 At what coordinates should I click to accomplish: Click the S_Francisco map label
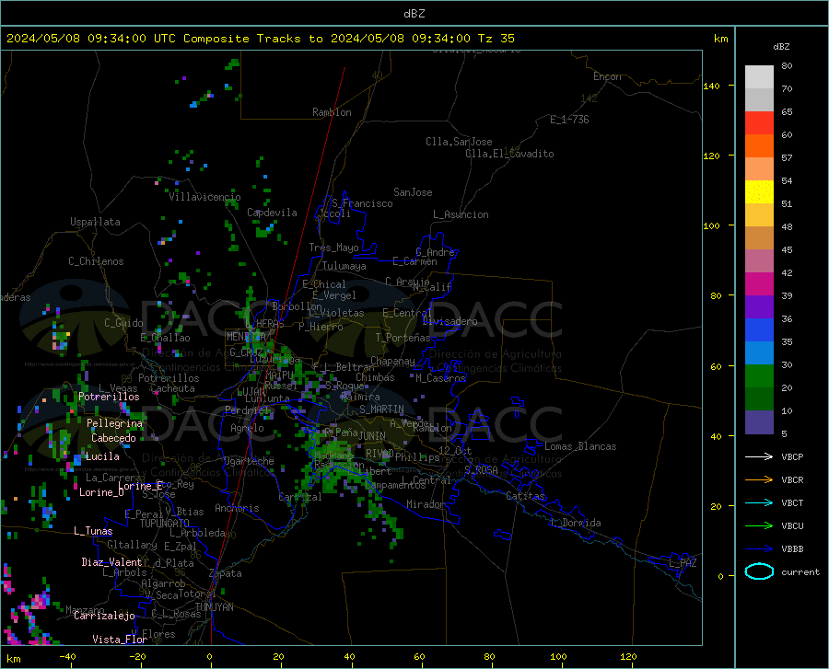(362, 203)
